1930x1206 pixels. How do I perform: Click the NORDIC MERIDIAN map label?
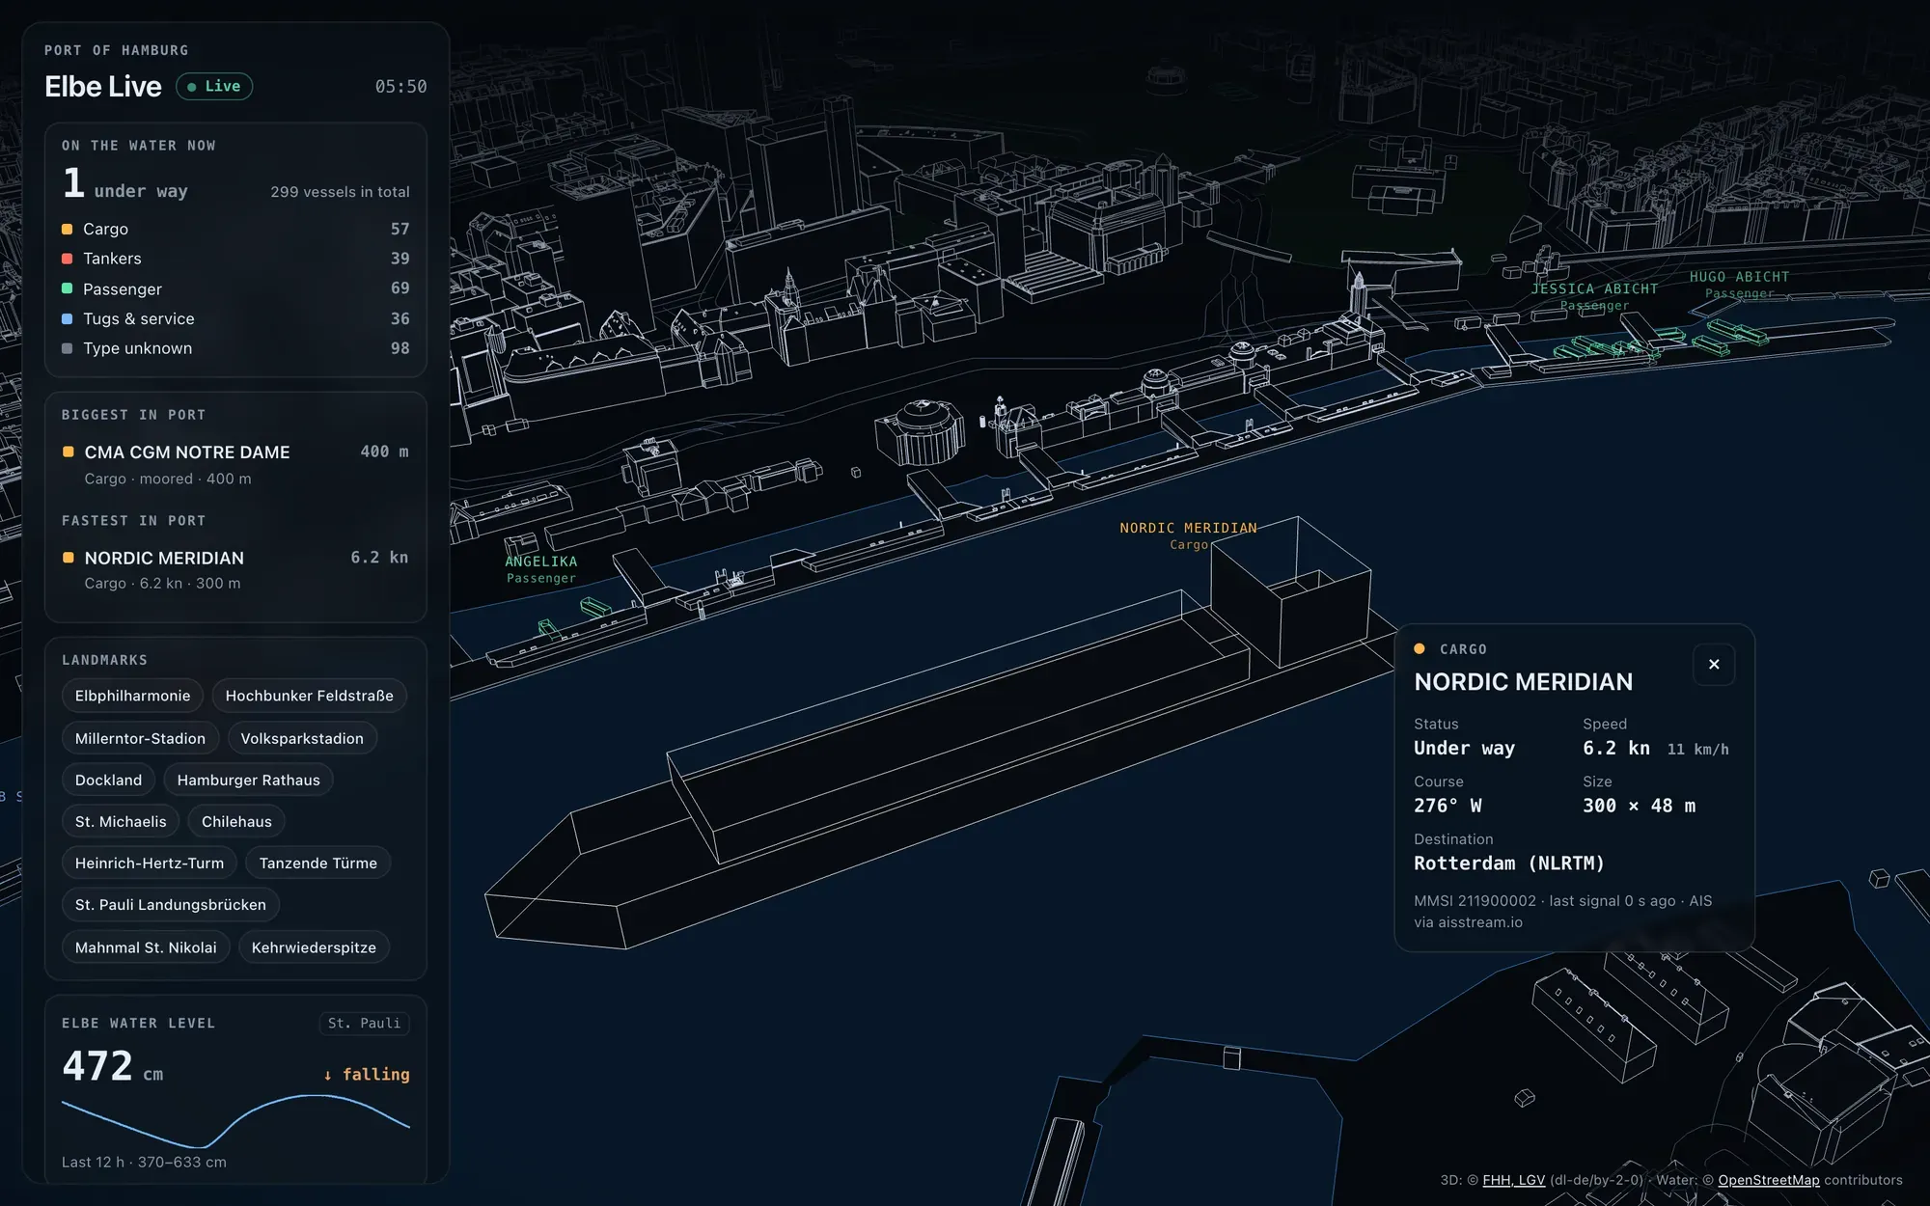[1188, 535]
